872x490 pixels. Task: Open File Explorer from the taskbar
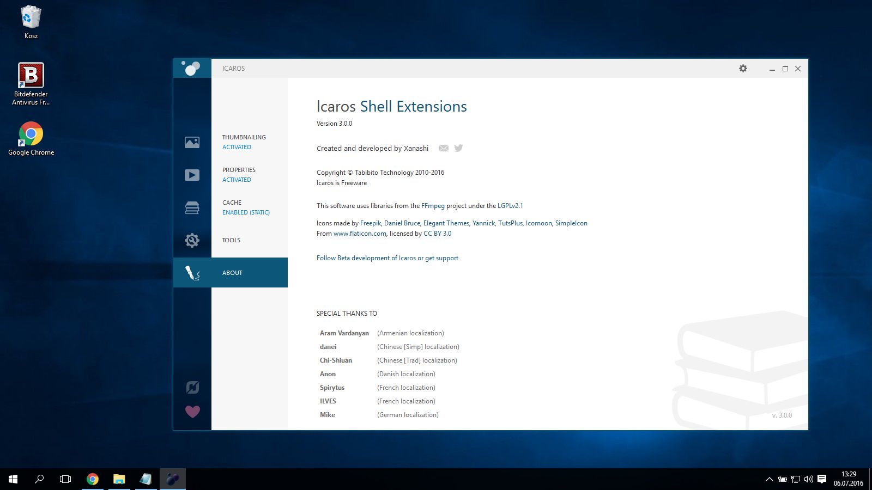tap(119, 479)
